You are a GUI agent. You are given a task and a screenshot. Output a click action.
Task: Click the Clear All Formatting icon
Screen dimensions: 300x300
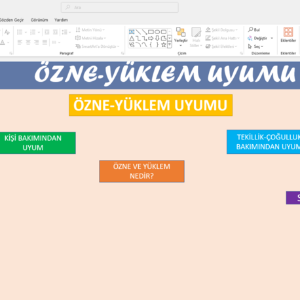click(7, 32)
